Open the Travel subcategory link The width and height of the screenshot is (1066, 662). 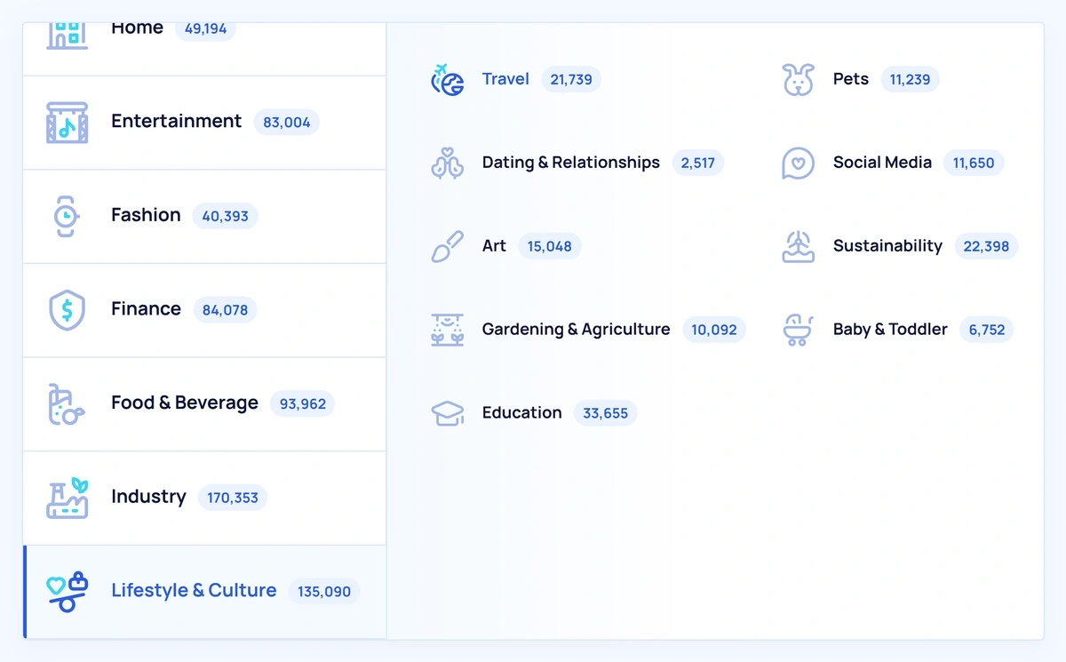(x=505, y=79)
